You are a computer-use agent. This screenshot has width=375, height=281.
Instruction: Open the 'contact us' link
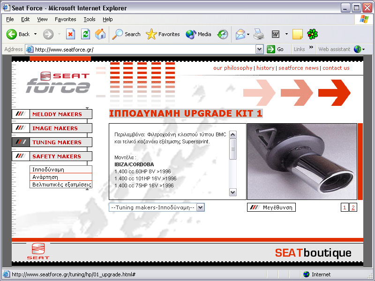pos(336,68)
